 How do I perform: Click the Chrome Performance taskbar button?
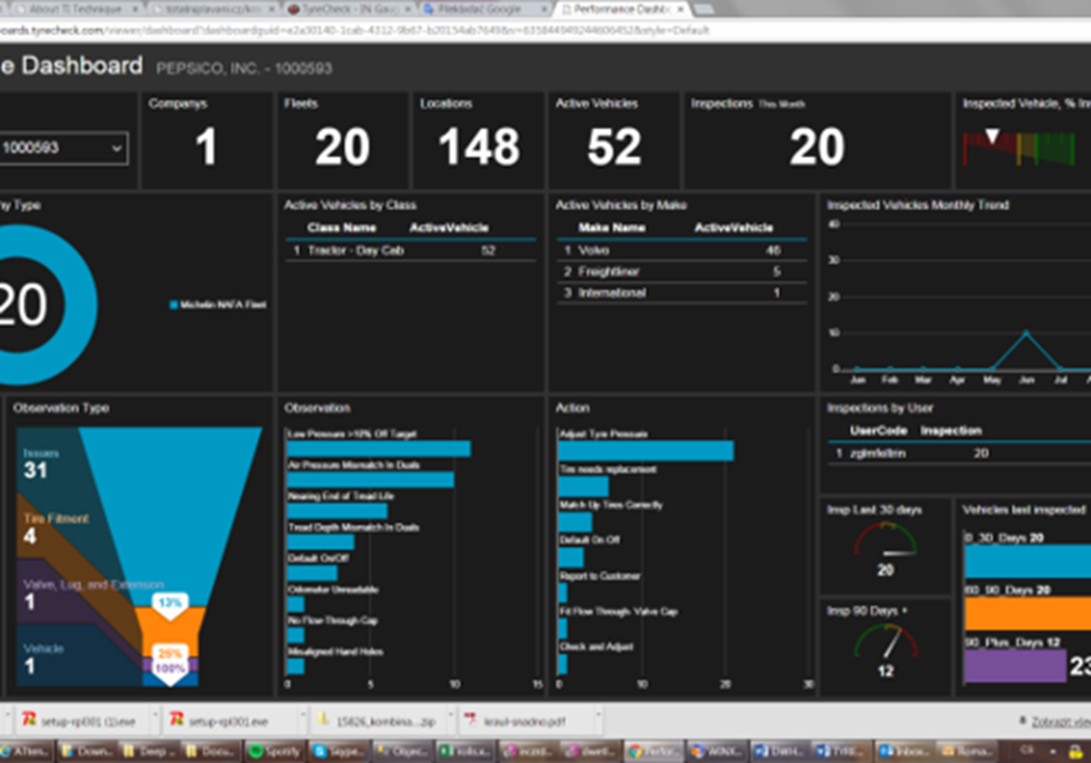652,751
